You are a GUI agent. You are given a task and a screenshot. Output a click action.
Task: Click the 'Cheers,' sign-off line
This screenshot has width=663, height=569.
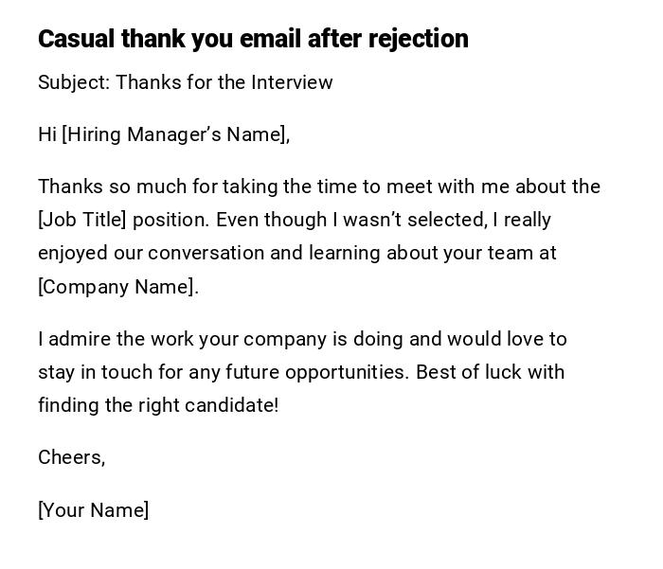click(71, 457)
